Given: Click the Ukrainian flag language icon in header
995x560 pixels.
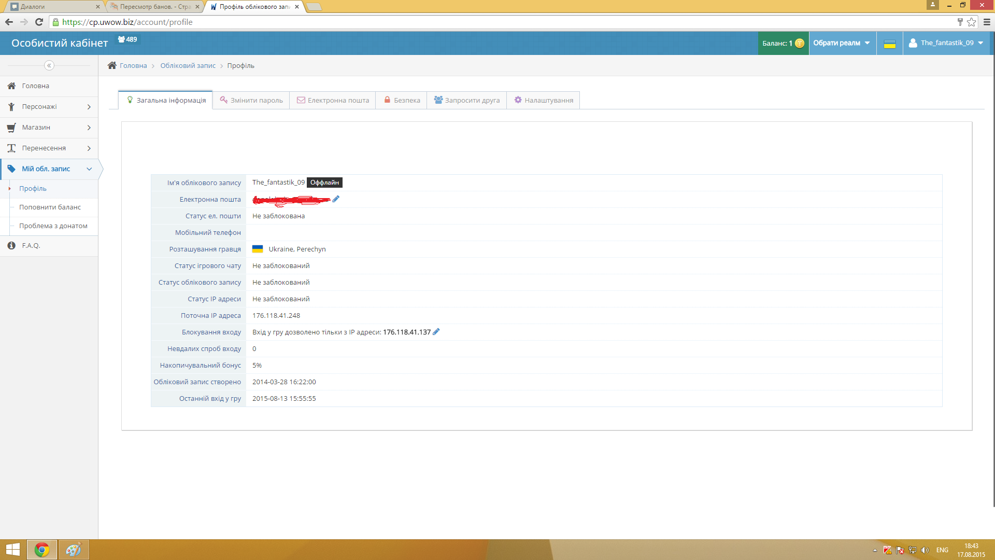Looking at the screenshot, I should pyautogui.click(x=889, y=44).
